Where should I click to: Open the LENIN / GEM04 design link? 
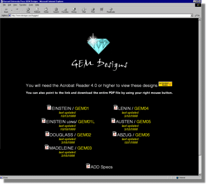click(133, 109)
